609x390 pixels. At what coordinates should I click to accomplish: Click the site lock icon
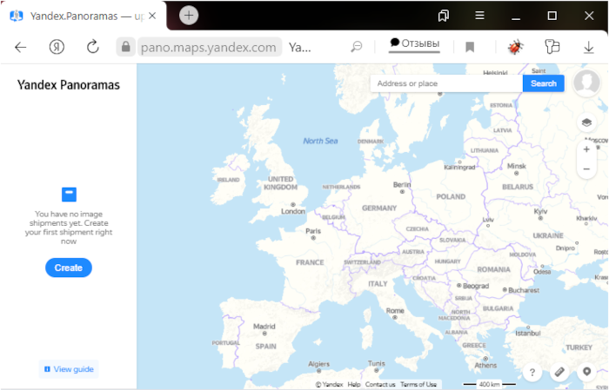point(125,47)
